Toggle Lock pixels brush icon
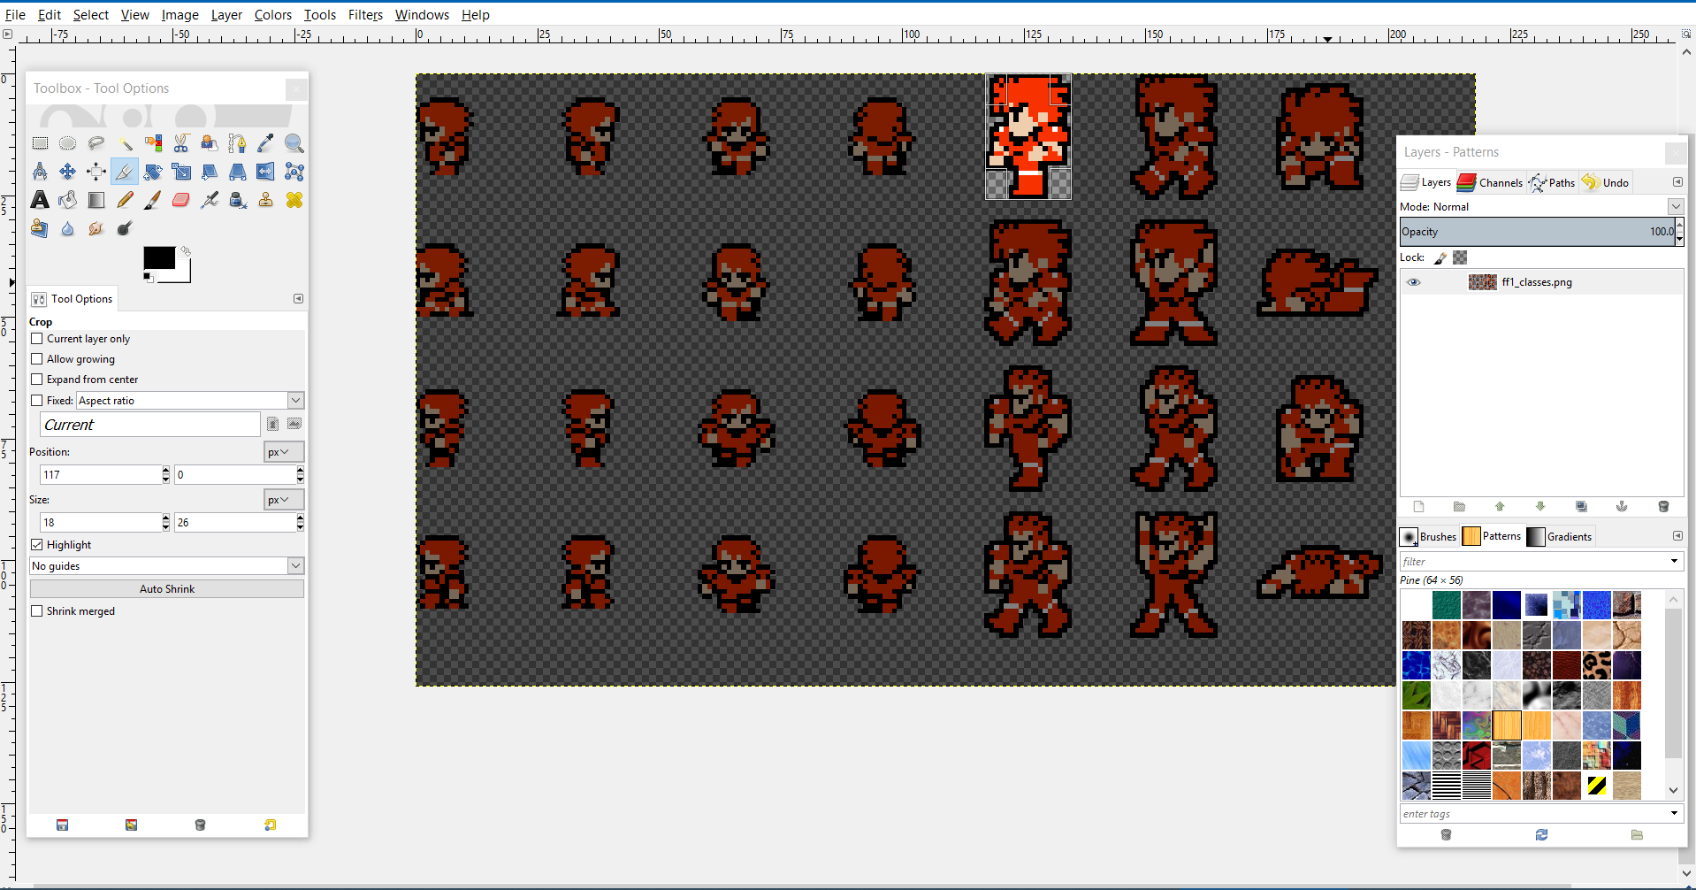This screenshot has width=1696, height=890. 1440,257
